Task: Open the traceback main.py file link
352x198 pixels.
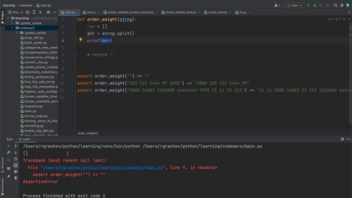Action: point(103,167)
